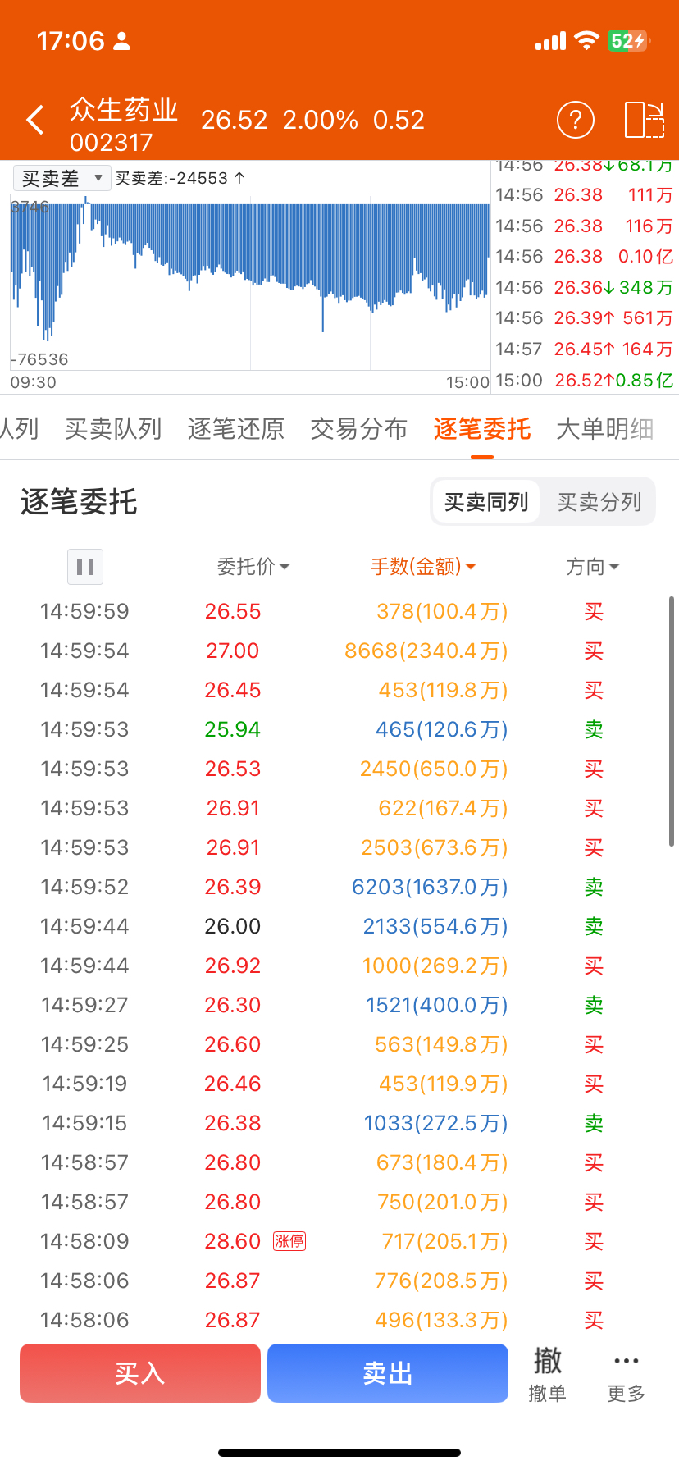Image resolution: width=679 pixels, height=1470 pixels.
Task: Pause the order stream updates
Action: pyautogui.click(x=85, y=567)
